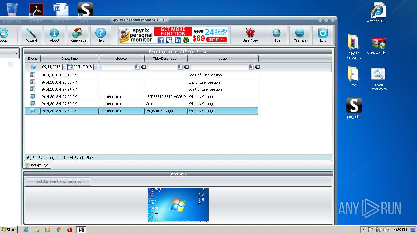Click the settings sliders icon in sidebar
This screenshot has width=417, height=234.
[x=11, y=64]
